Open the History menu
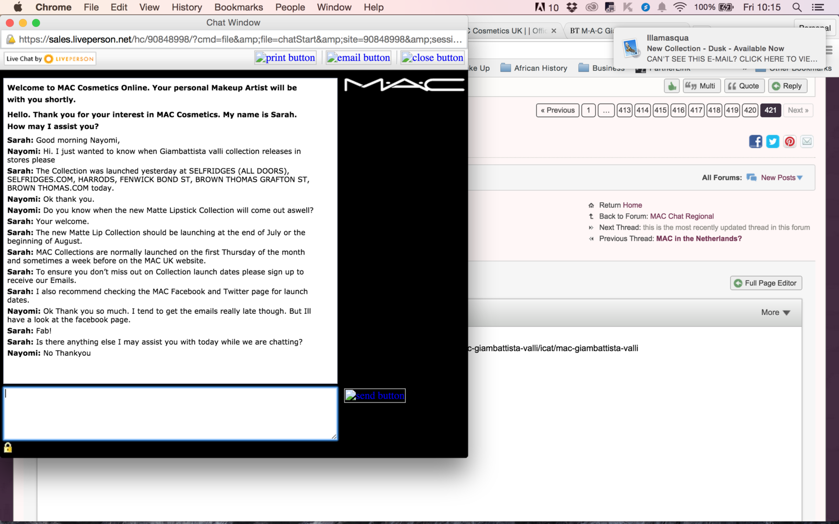 (187, 7)
